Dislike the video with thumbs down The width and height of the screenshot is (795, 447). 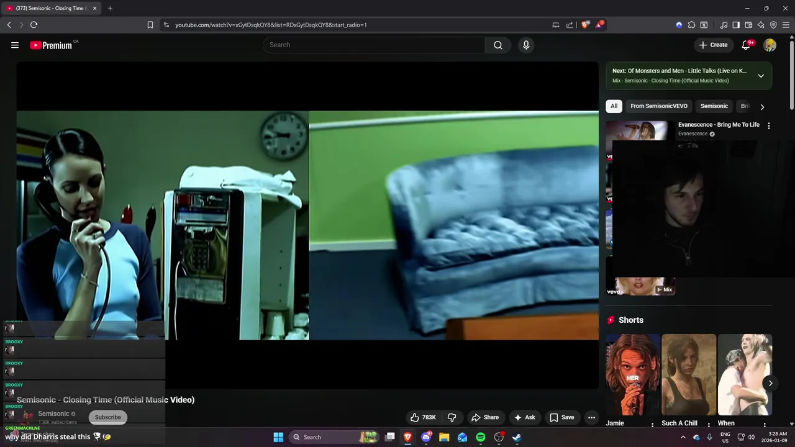coord(452,417)
